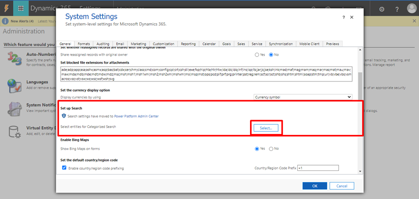Click the Cancel button

click(342, 186)
